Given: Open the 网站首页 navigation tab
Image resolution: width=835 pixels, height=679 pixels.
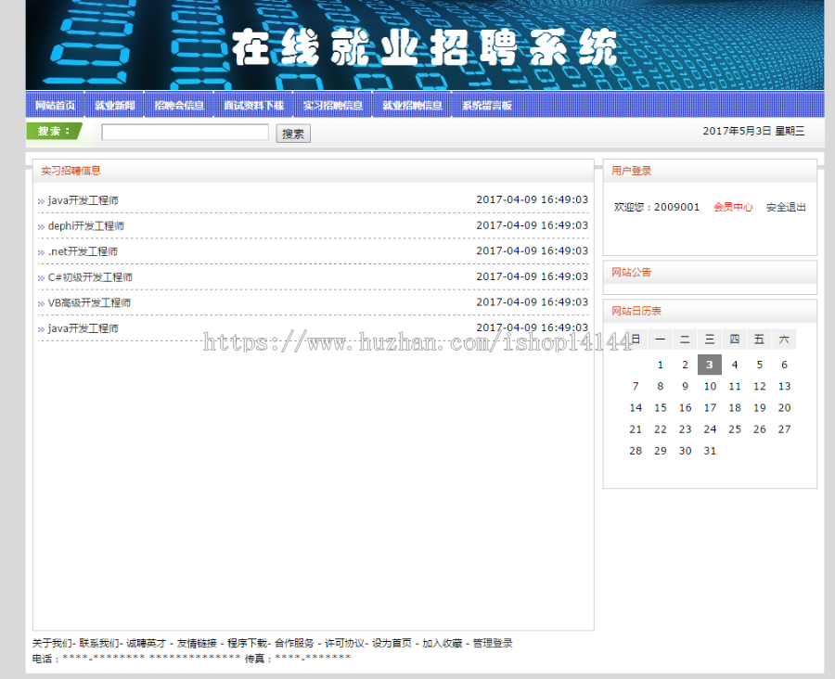Looking at the screenshot, I should [x=56, y=106].
